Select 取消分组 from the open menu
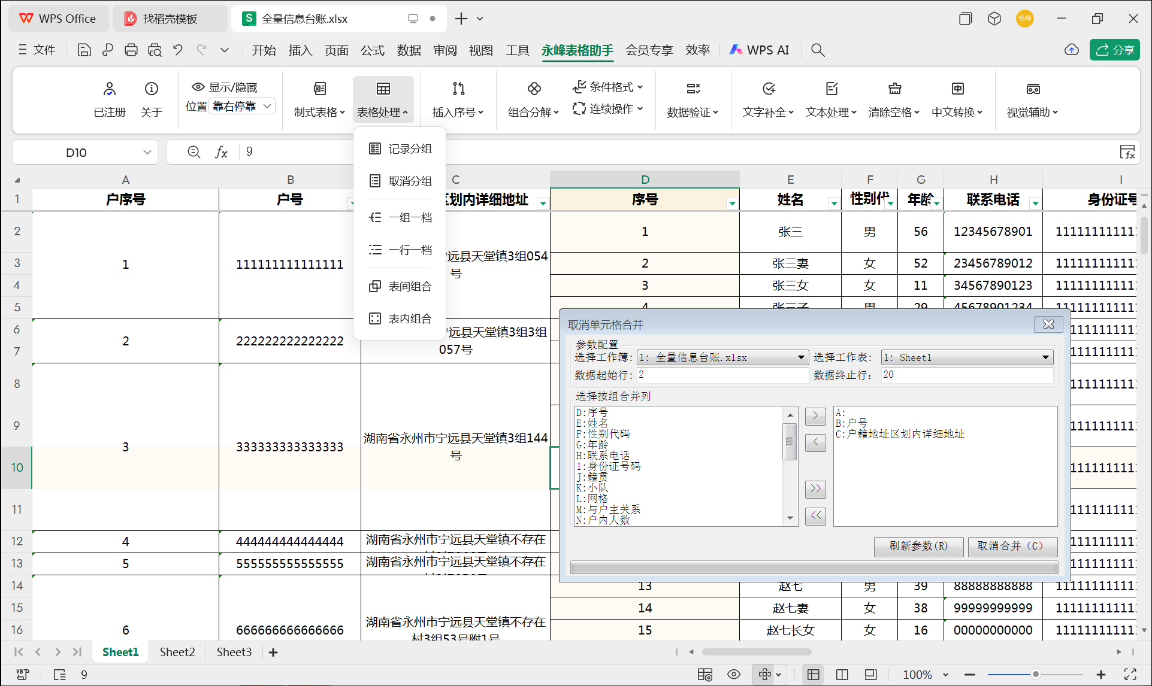The width and height of the screenshot is (1152, 686). tap(410, 181)
